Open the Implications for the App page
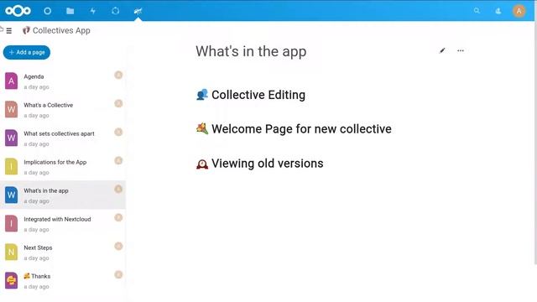Image resolution: width=537 pixels, height=302 pixels. (x=63, y=166)
